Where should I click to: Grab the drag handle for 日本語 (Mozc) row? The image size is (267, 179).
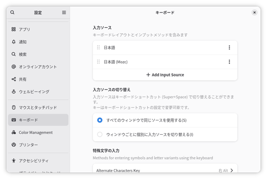click(x=98, y=62)
